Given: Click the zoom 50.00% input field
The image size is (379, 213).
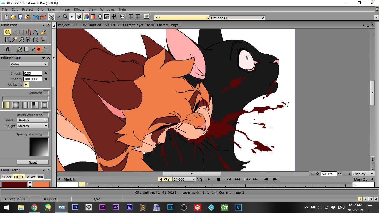Looking at the screenshot, I should point(329,174).
